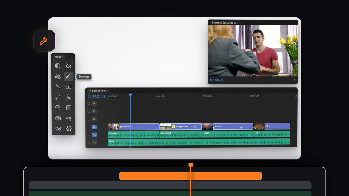Click the Program monitor timecode 00:00:02:09
The width and height of the screenshot is (349, 196).
click(x=217, y=80)
